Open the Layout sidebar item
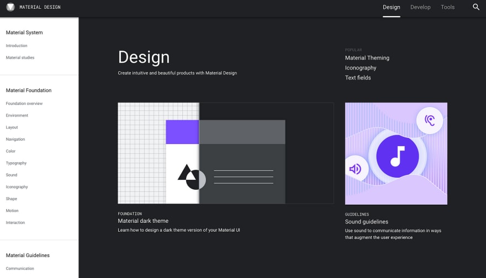 pyautogui.click(x=12, y=127)
